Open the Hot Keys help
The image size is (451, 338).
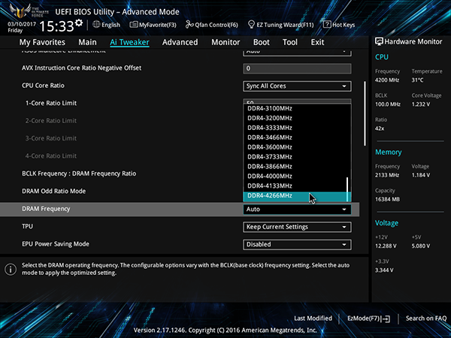tap(339, 25)
